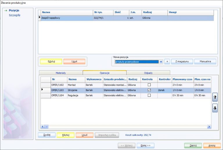Click the Z magazynu button
Screen dimensions: 223x150
pos(182,62)
